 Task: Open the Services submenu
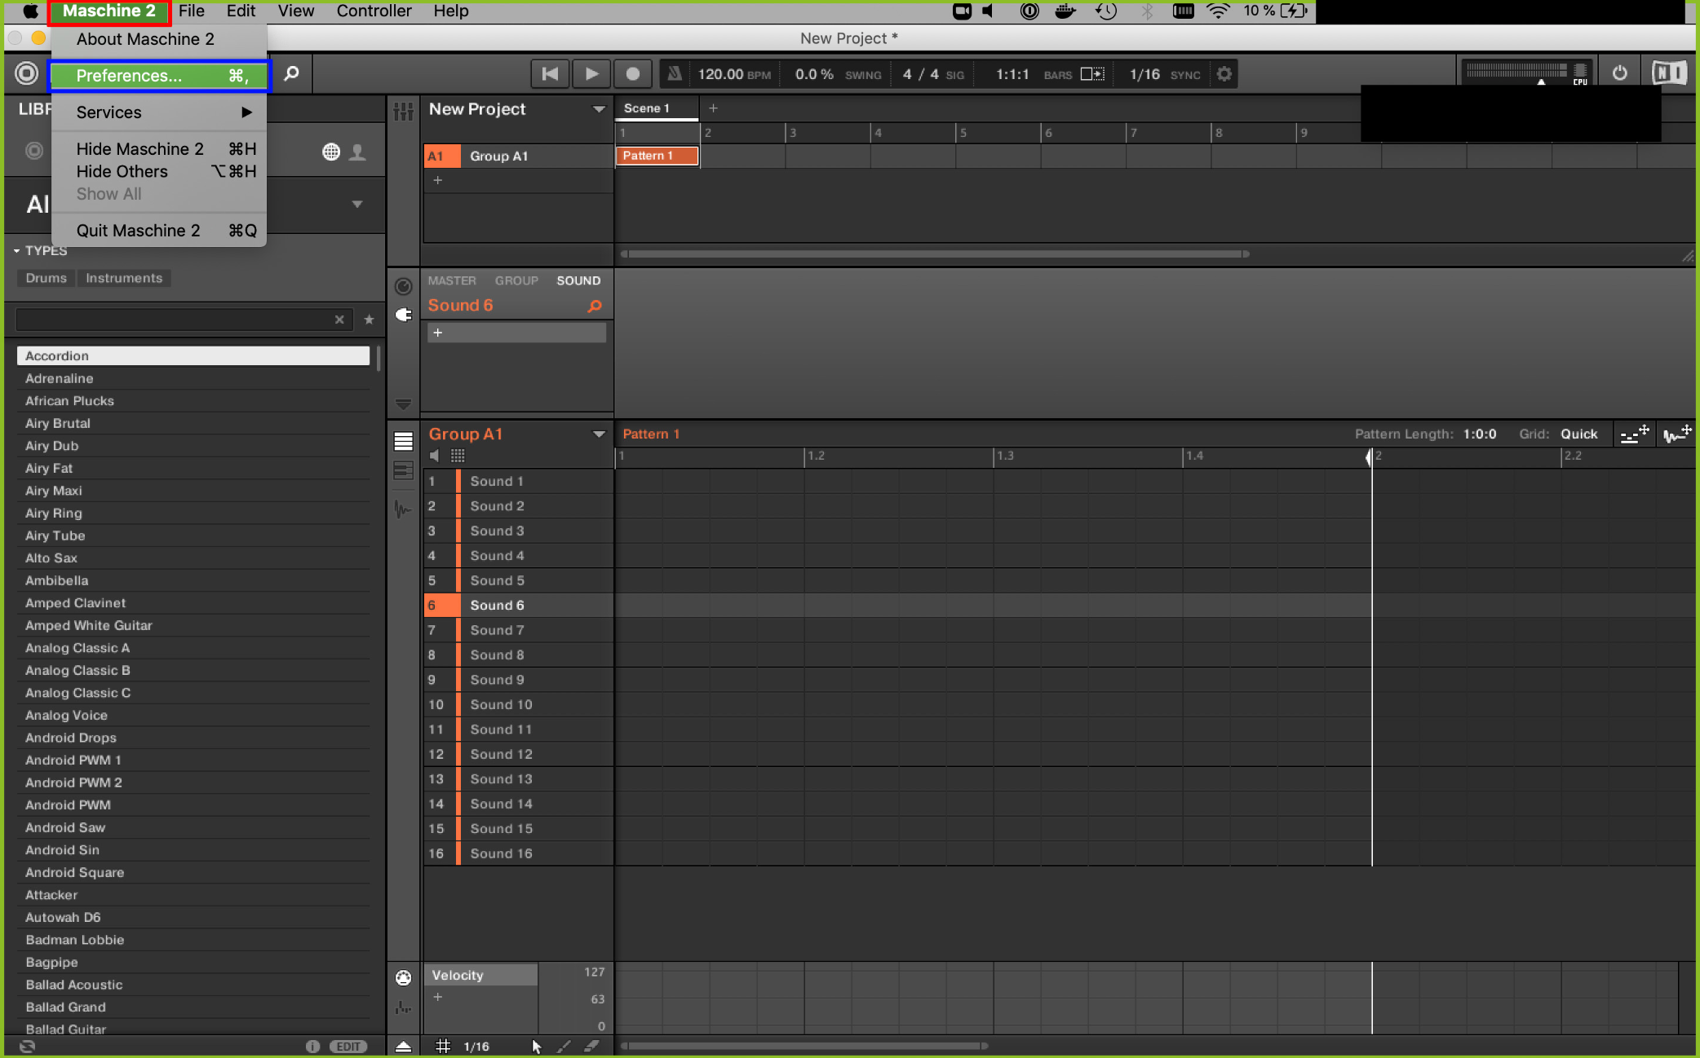pos(159,112)
